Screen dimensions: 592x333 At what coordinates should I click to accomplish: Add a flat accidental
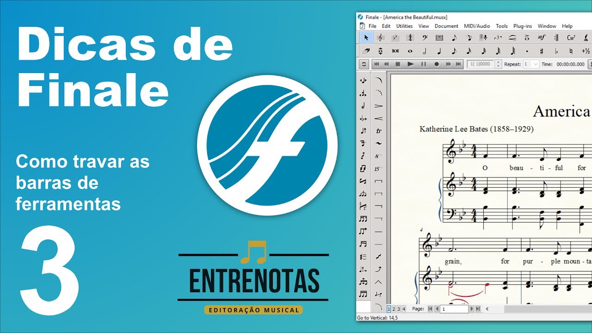click(x=556, y=51)
